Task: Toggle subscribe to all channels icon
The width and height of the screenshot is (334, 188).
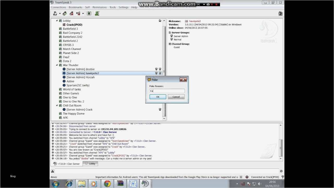Action: (89, 13)
